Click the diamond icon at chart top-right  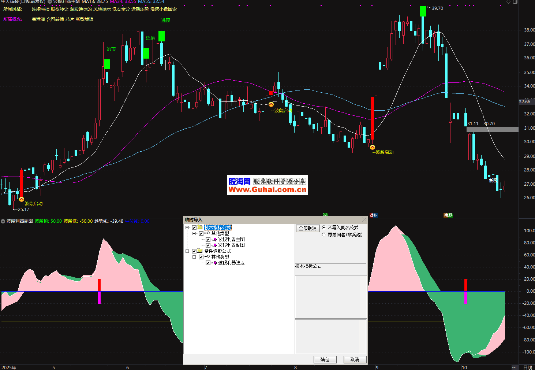pyautogui.click(x=508, y=2)
